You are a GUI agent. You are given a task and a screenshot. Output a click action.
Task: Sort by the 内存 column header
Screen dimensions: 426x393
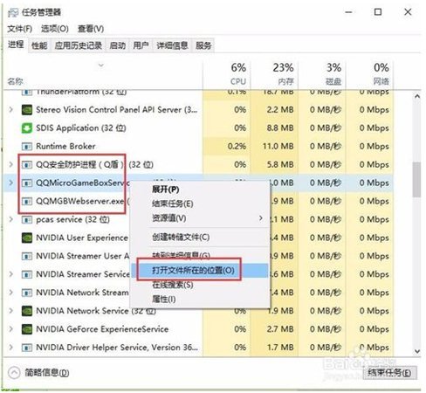pyautogui.click(x=274, y=74)
